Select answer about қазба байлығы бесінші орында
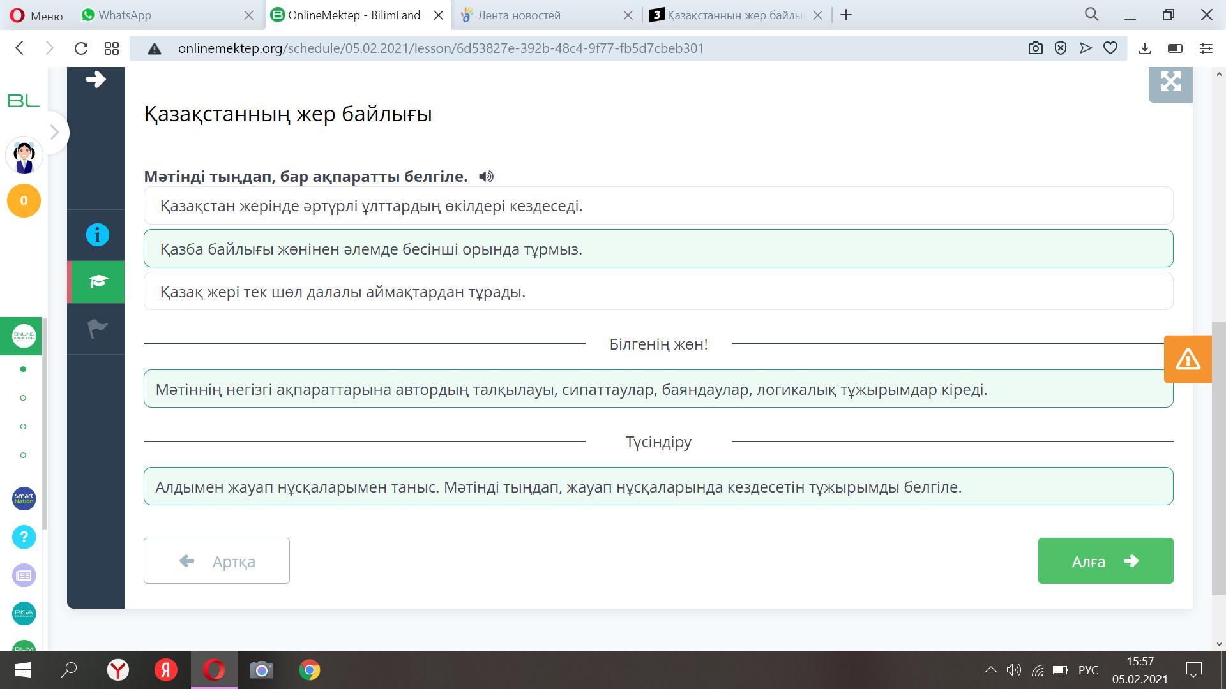 (658, 249)
